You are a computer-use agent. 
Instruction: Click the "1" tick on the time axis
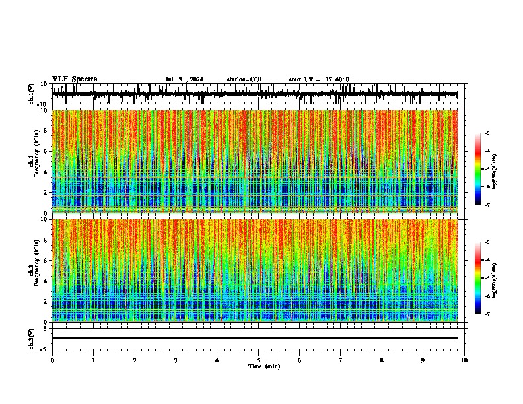93,360
